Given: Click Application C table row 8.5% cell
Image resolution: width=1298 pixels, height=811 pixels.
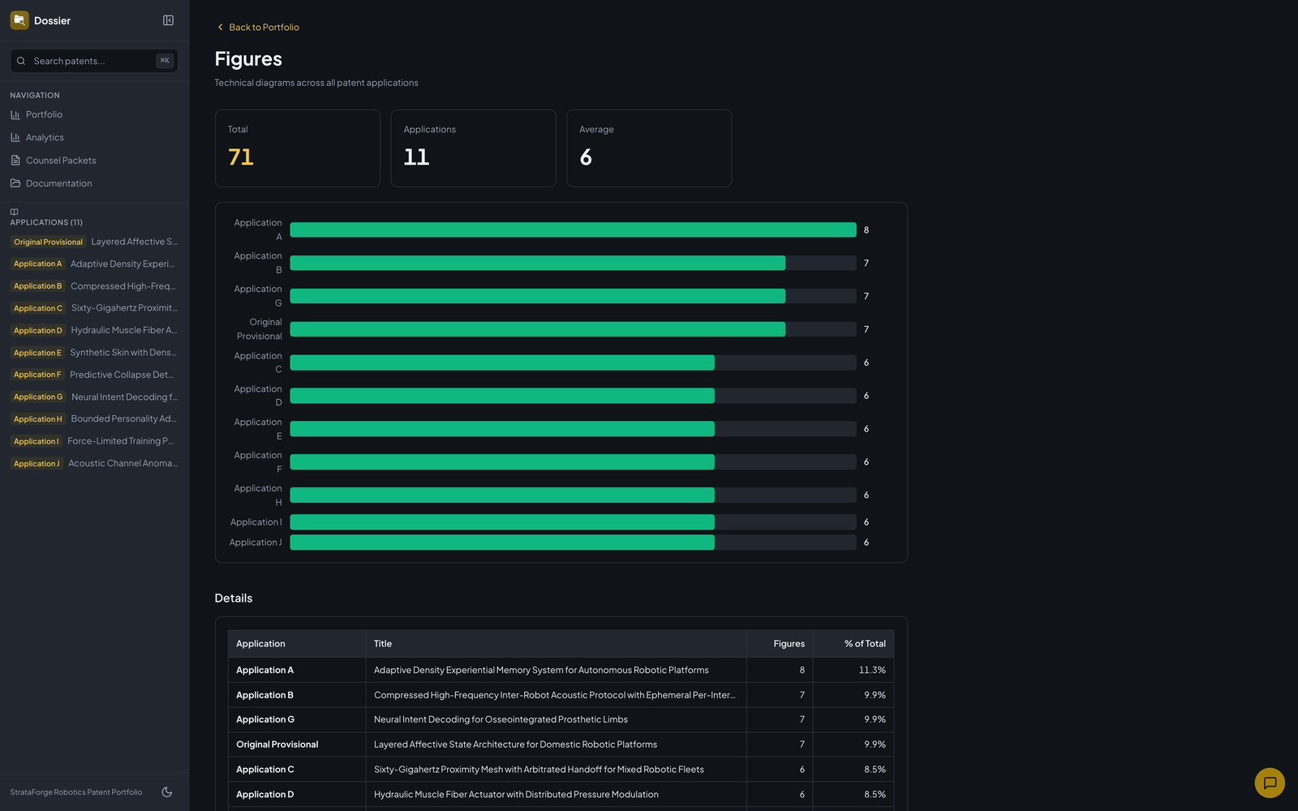Looking at the screenshot, I should (x=853, y=770).
